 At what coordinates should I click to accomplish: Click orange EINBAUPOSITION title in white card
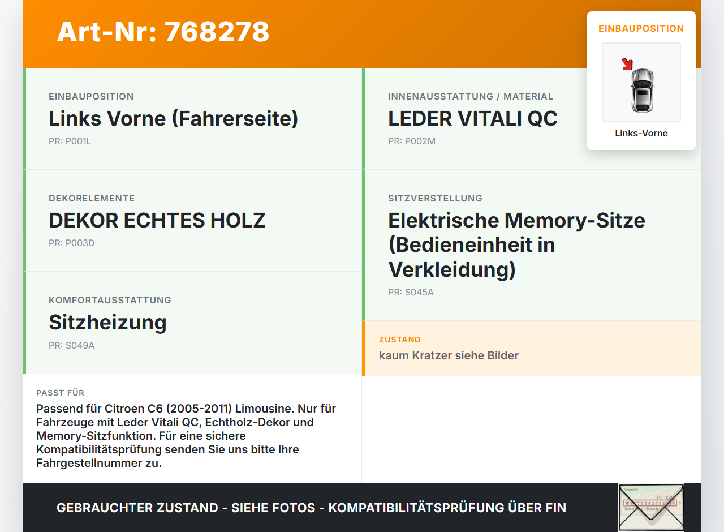pyautogui.click(x=641, y=28)
